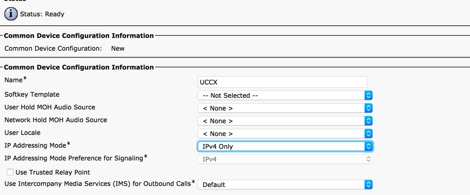
Task: Open the Intercompany Media Services dropdown
Action: (x=285, y=185)
